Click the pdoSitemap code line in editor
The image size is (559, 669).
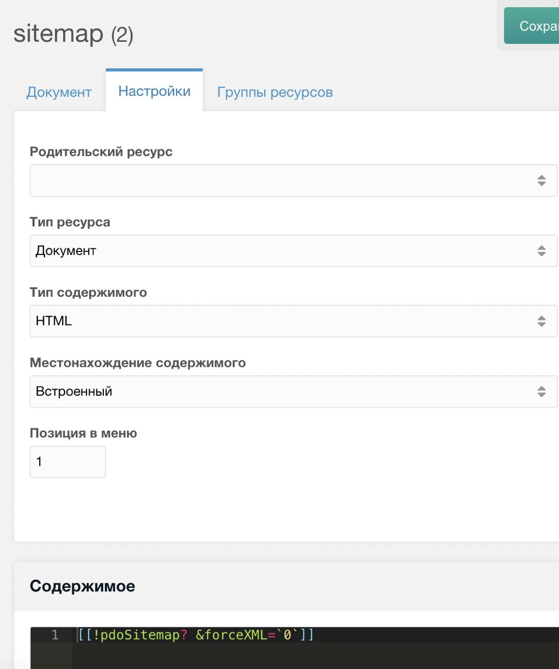tap(196, 635)
